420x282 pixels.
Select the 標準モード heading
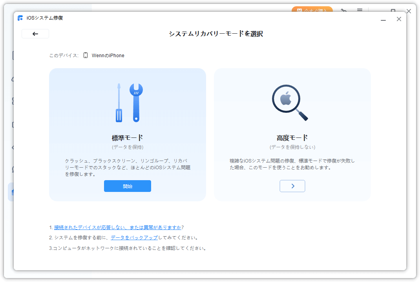(x=127, y=138)
